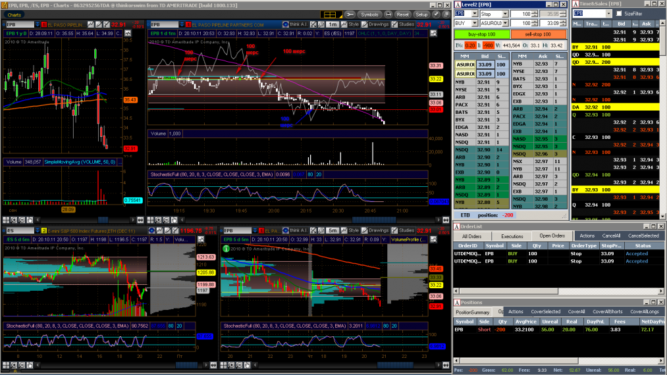Open Style menu on EPB 1m chart
The width and height of the screenshot is (667, 375).
[x=351, y=24]
